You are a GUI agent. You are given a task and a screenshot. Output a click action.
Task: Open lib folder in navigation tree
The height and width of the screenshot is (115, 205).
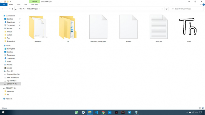pyautogui.click(x=8, y=95)
